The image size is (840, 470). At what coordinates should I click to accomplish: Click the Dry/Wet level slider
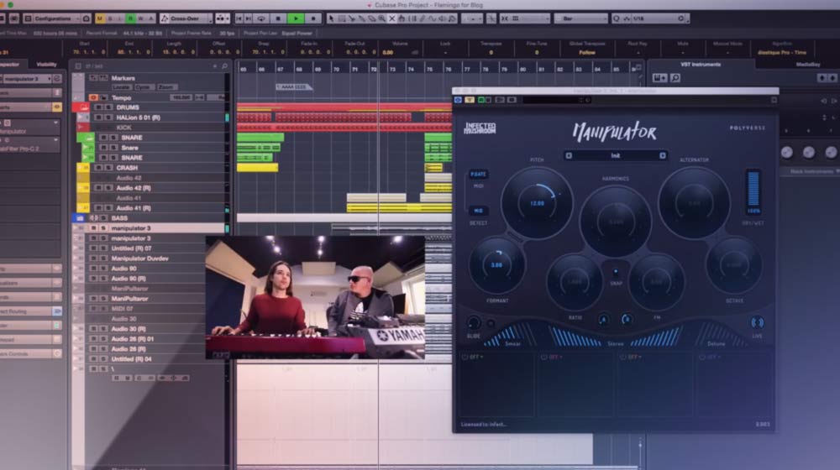click(753, 187)
